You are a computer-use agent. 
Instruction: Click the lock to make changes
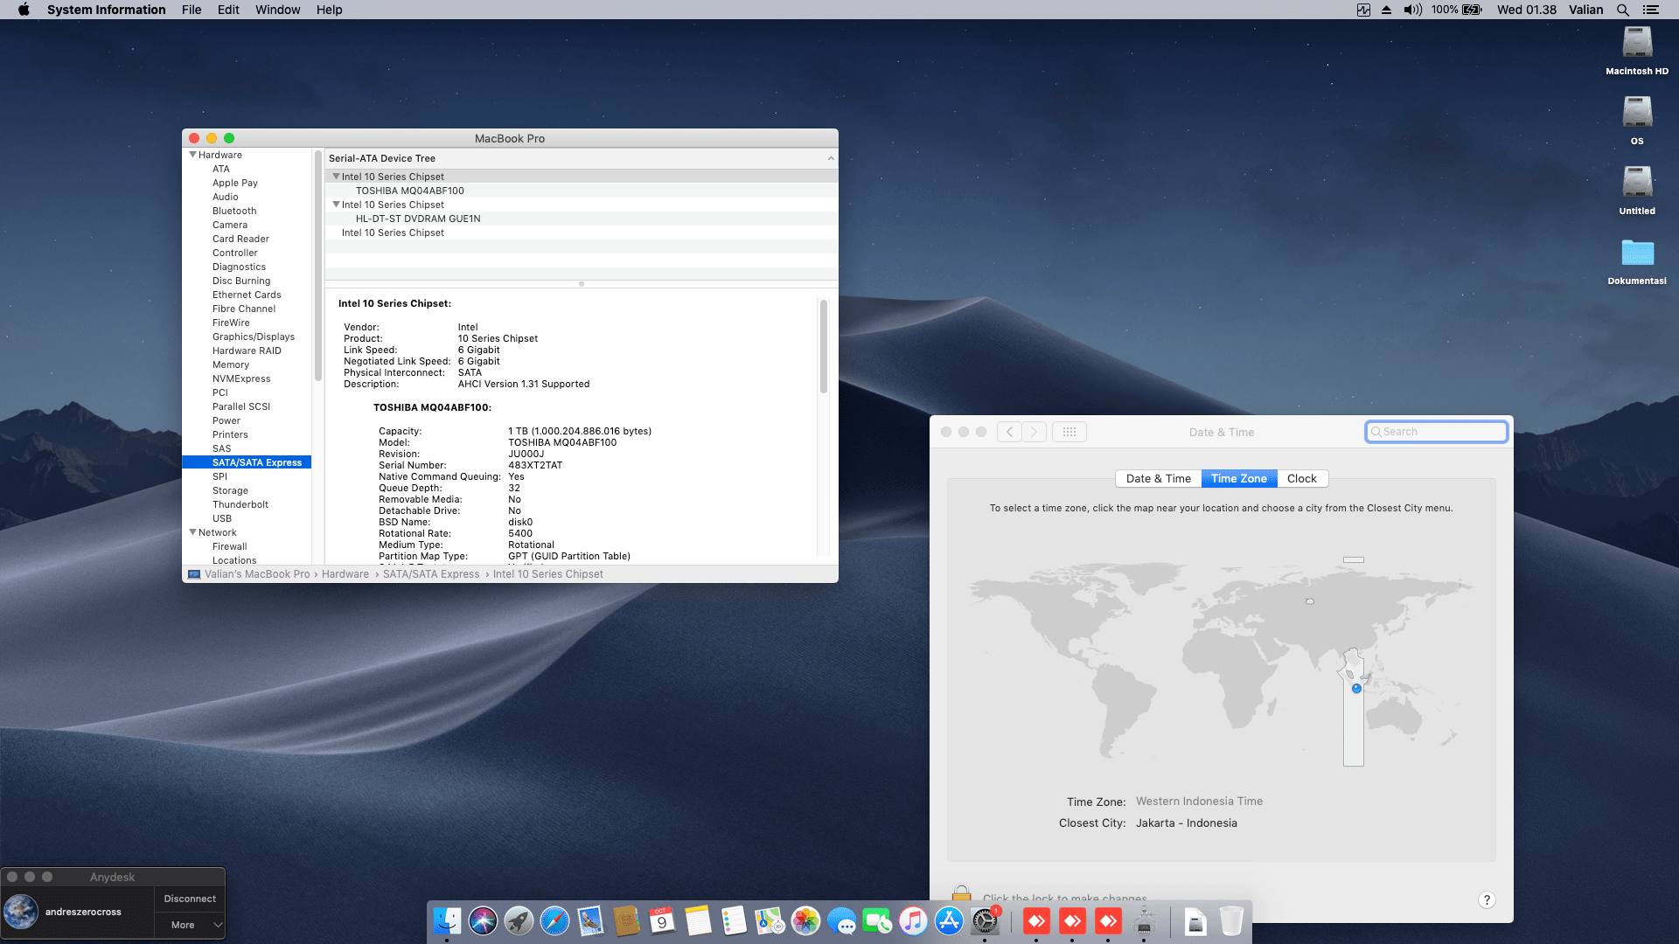tap(961, 895)
